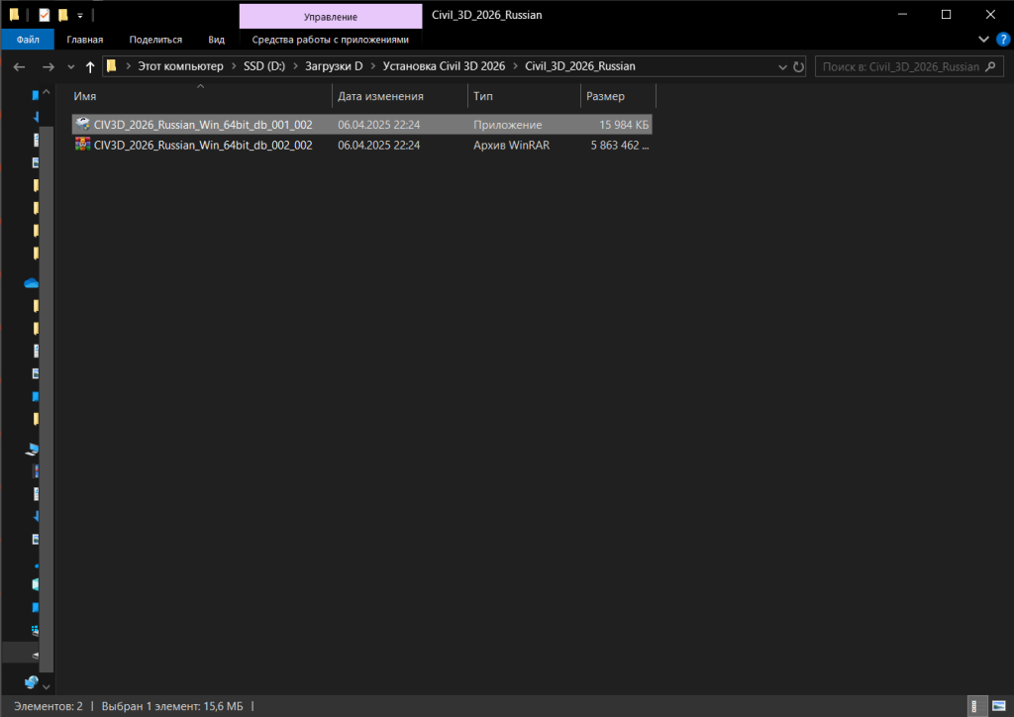The width and height of the screenshot is (1014, 717).
Task: Select the CIV3D db_001_002 application file
Action: pyautogui.click(x=203, y=125)
